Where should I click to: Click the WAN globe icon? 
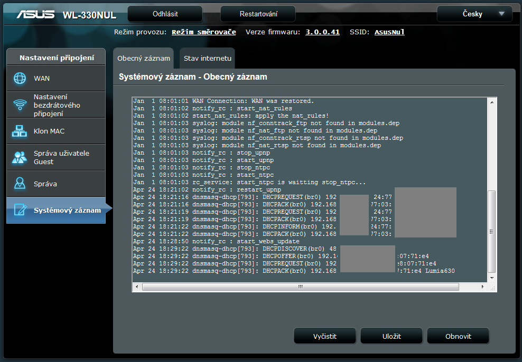pos(20,79)
